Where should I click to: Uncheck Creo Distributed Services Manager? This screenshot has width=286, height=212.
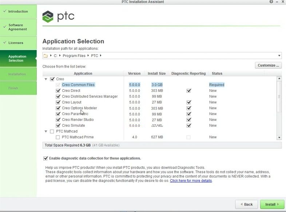(58, 97)
